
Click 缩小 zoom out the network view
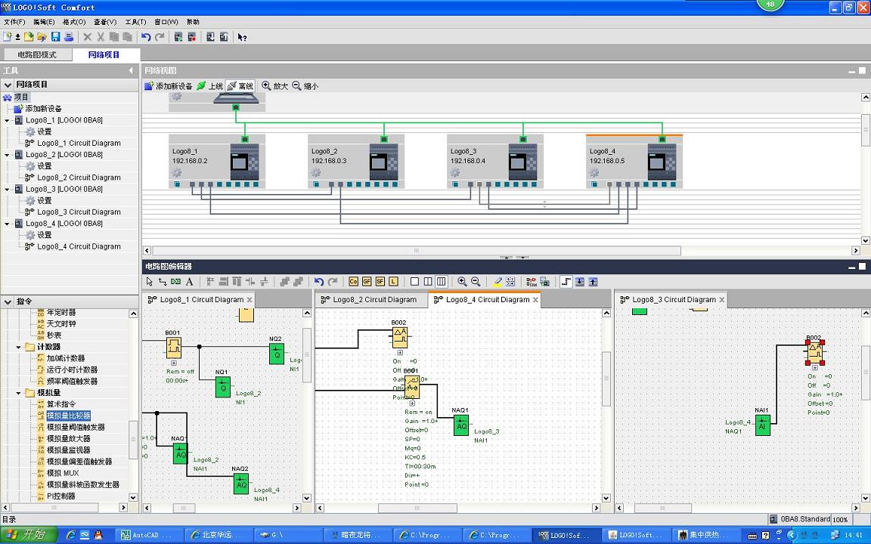(305, 86)
